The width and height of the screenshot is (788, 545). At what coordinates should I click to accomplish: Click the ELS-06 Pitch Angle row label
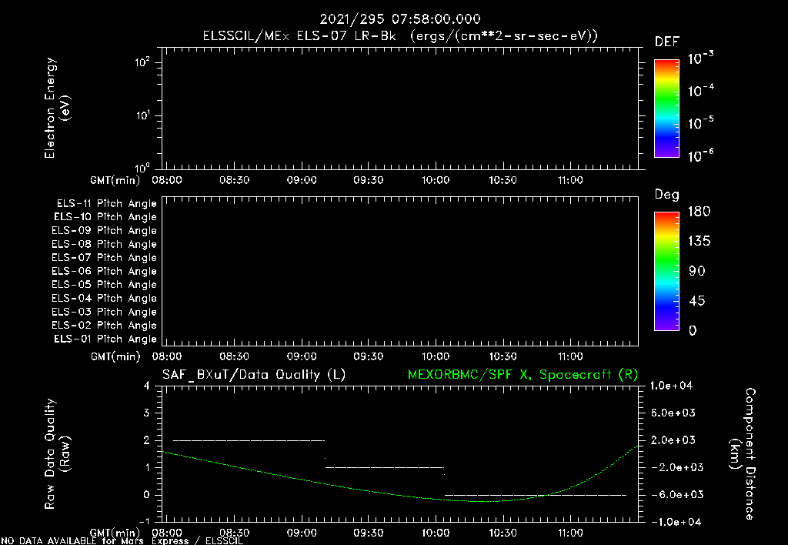coord(104,271)
